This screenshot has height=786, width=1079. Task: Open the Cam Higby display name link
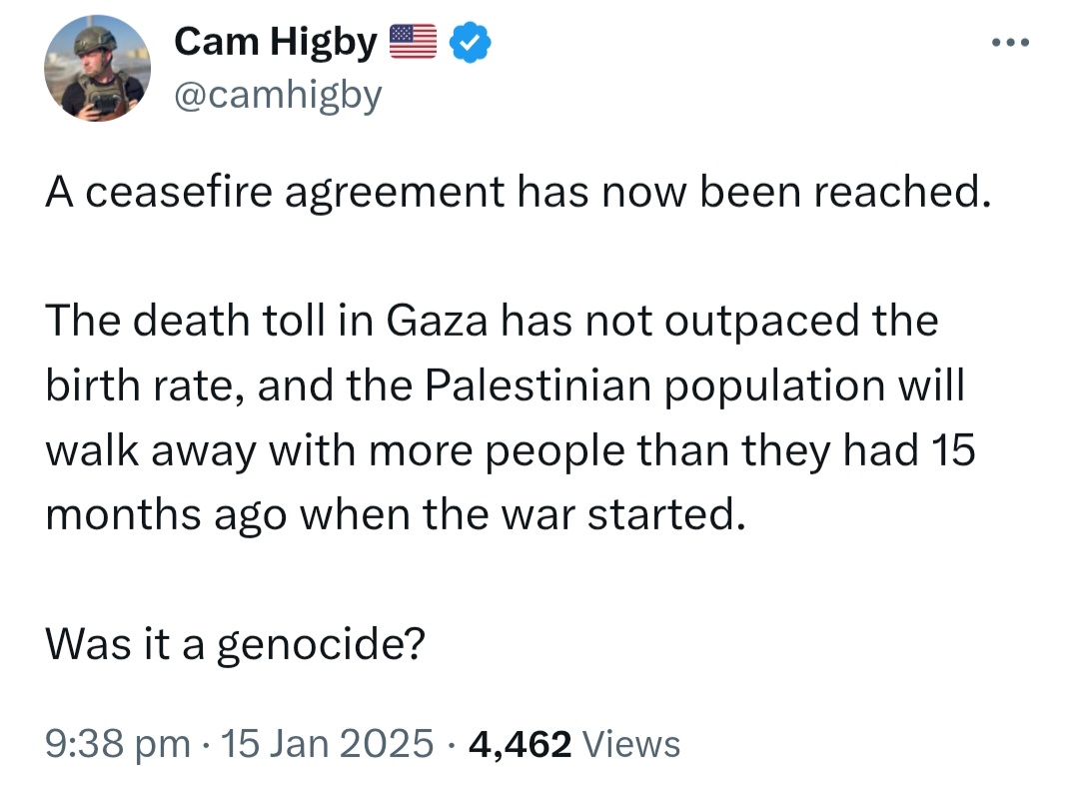click(x=276, y=43)
